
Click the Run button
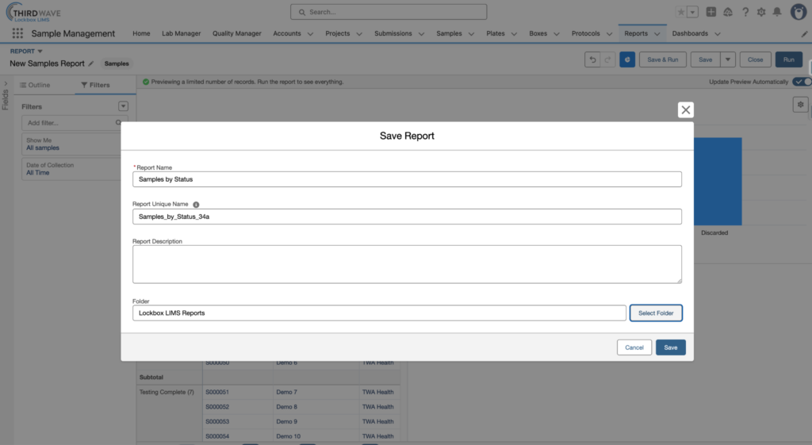click(789, 59)
